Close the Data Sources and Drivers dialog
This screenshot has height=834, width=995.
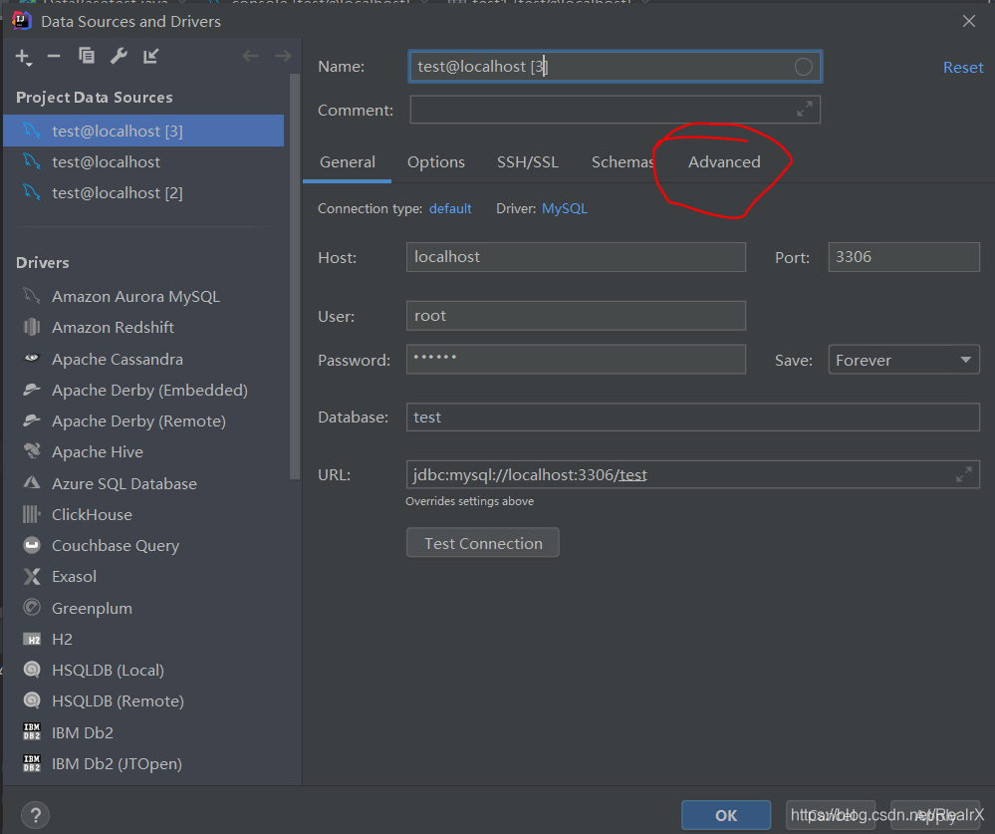968,21
